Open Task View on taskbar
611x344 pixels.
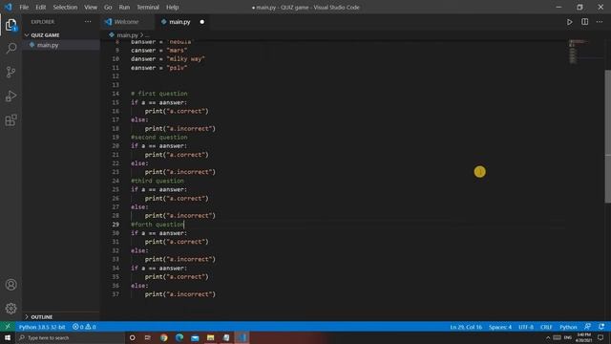[148, 337]
